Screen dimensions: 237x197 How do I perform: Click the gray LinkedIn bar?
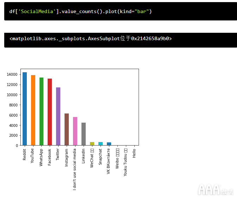(x=84, y=134)
